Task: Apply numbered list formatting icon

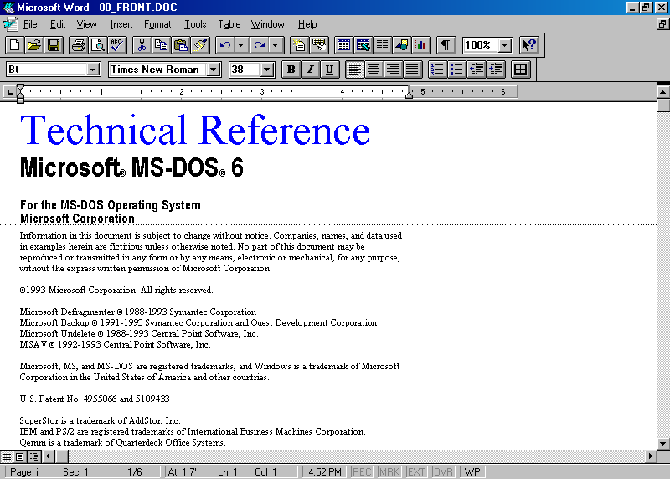Action: click(437, 70)
